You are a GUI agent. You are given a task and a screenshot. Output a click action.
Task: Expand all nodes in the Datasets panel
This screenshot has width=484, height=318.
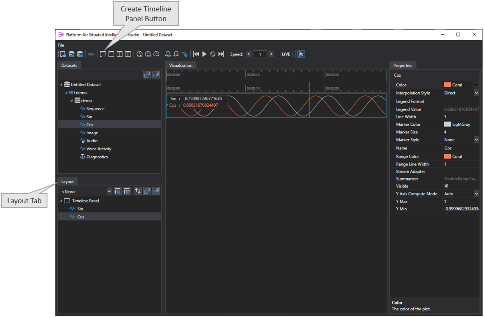coord(147,74)
